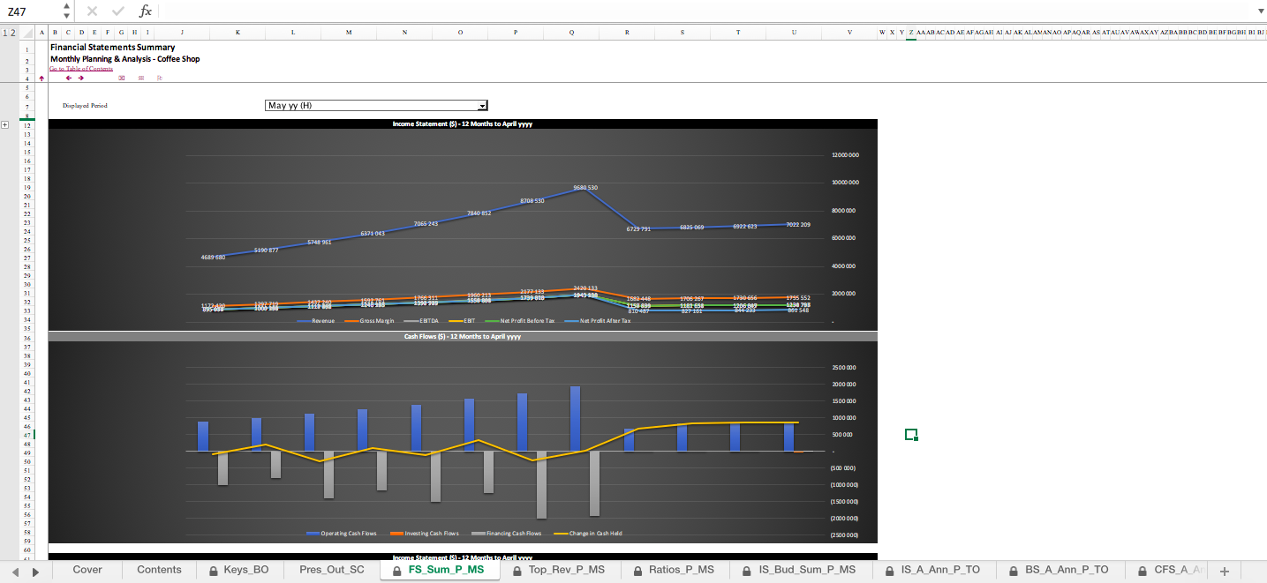Add a new sheet with plus button
The width and height of the screenshot is (1267, 583).
click(1224, 571)
